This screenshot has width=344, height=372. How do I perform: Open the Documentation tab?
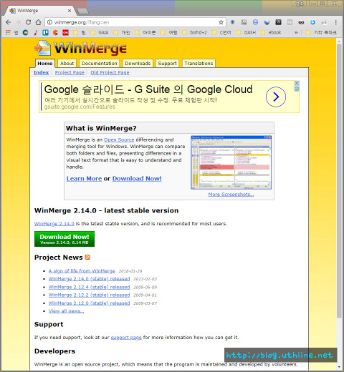point(100,64)
